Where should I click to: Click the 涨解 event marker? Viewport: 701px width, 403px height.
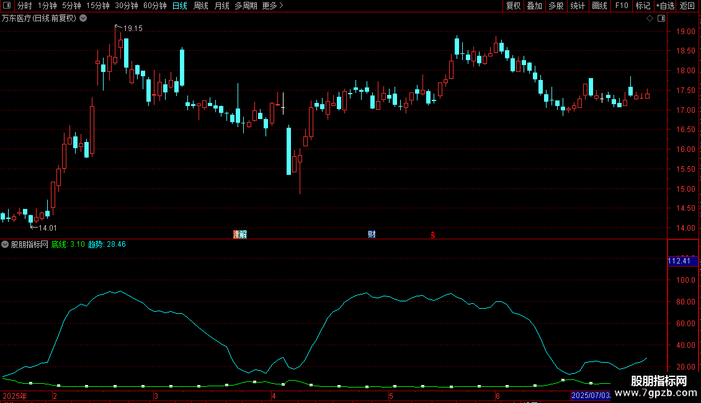(240, 234)
